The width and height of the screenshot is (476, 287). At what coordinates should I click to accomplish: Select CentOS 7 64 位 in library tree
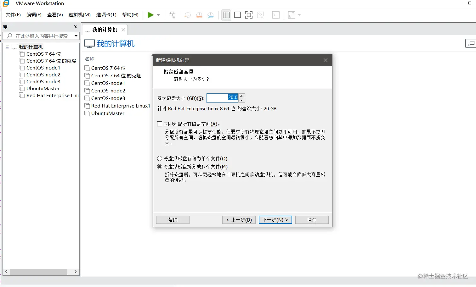click(x=43, y=54)
